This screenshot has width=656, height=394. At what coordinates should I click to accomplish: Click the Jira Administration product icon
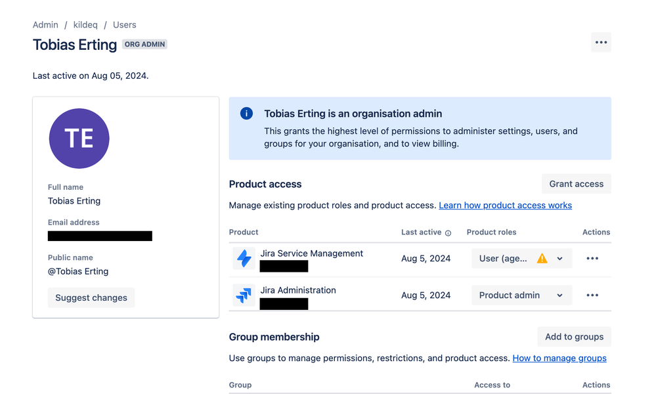click(x=244, y=295)
